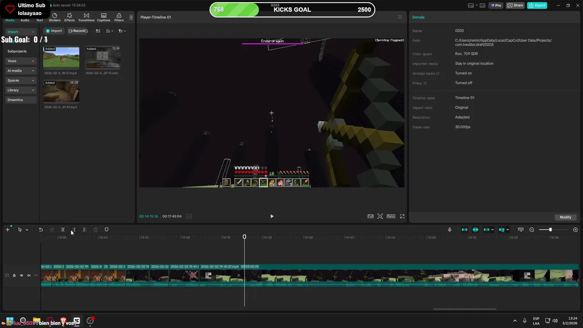Open the timeline caption/cover icon
583x328 pixels.
pos(521,230)
